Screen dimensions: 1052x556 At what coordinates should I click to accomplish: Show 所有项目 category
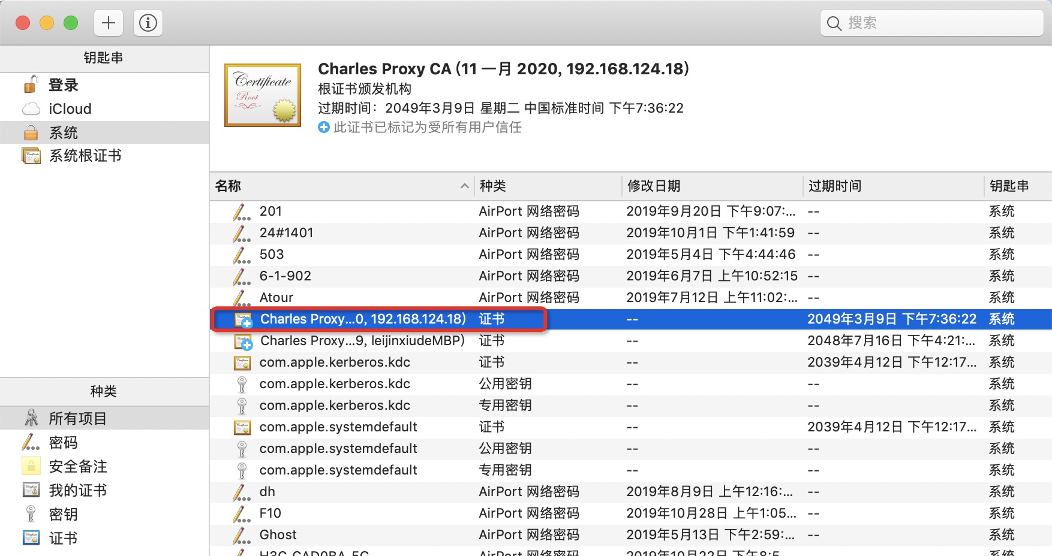[x=104, y=418]
